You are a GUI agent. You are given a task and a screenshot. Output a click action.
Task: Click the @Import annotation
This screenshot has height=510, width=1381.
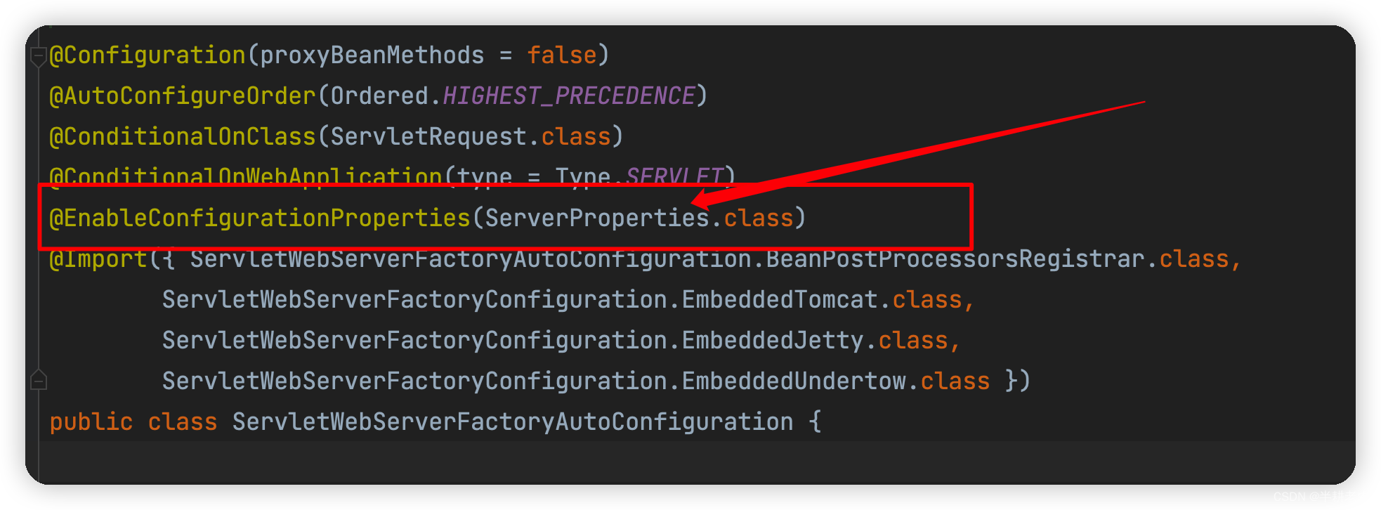click(x=98, y=259)
